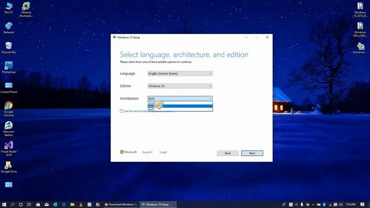
Task: Open the Windows Start menu
Action: tap(4, 205)
